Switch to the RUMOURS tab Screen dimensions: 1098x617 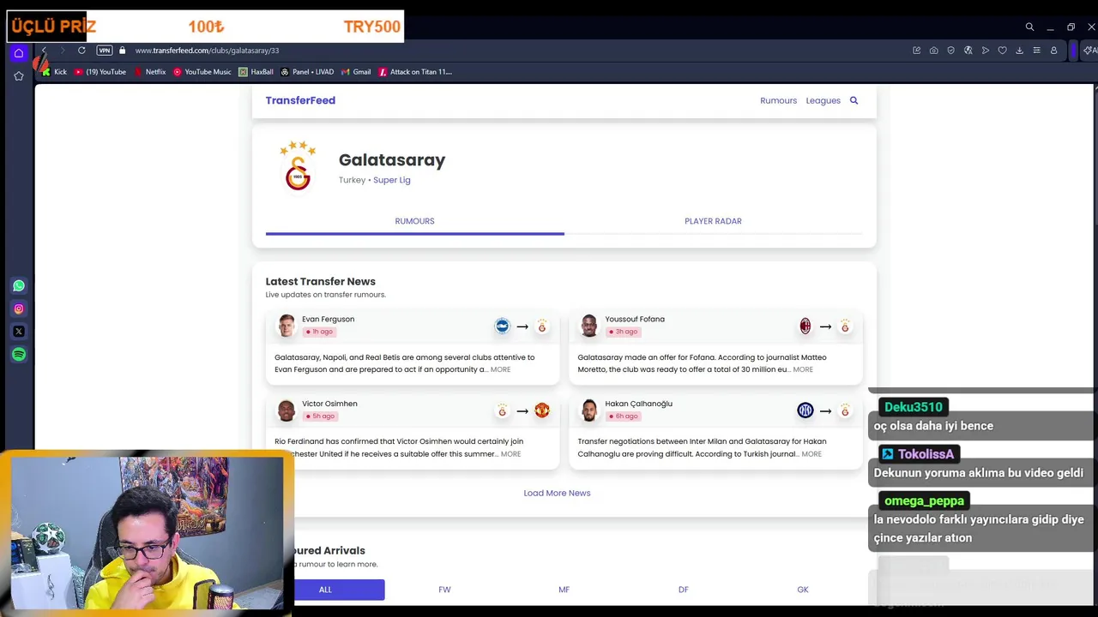click(x=414, y=221)
